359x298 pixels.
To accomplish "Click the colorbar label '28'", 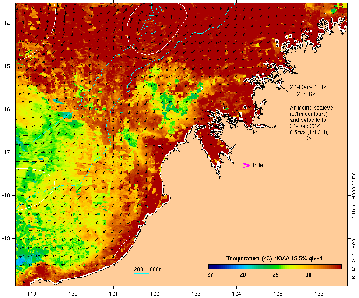I will (243, 274).
